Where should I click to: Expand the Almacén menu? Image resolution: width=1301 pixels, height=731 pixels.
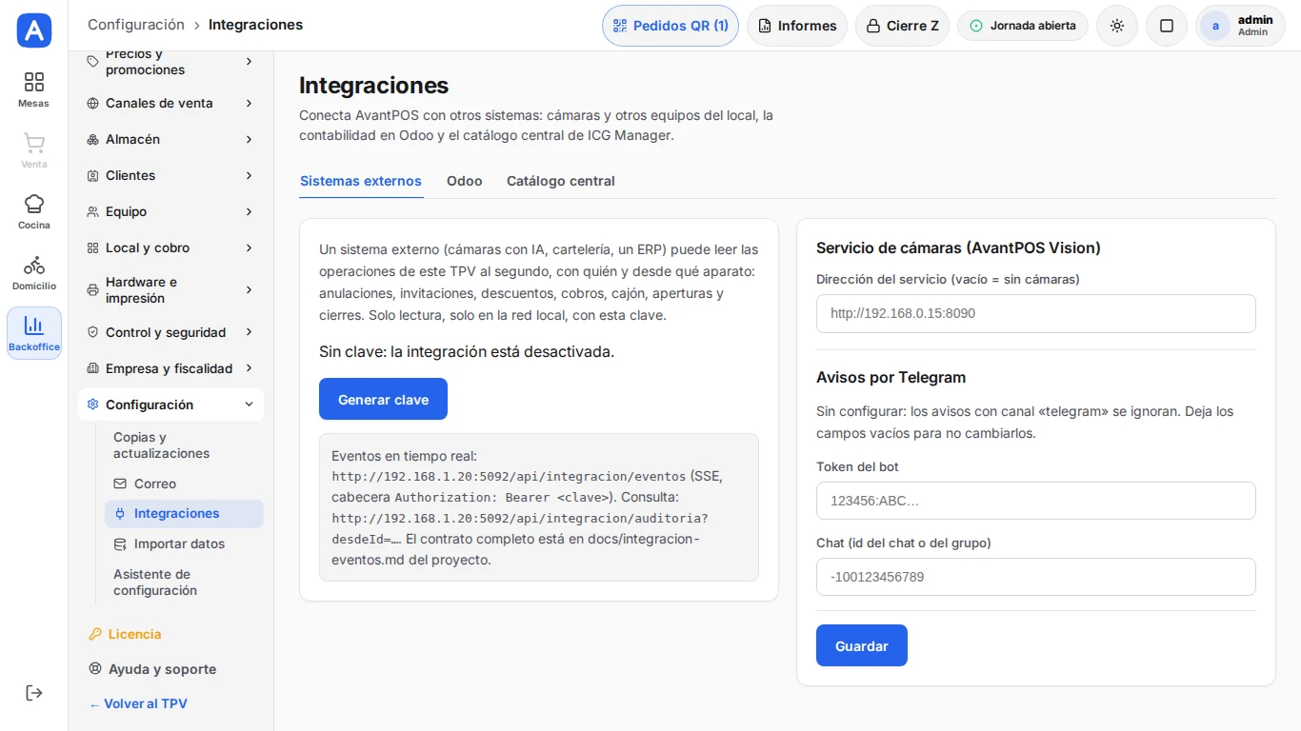[x=170, y=139]
